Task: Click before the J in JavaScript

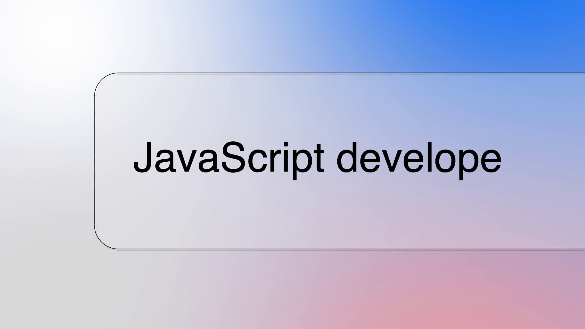Action: (x=133, y=158)
